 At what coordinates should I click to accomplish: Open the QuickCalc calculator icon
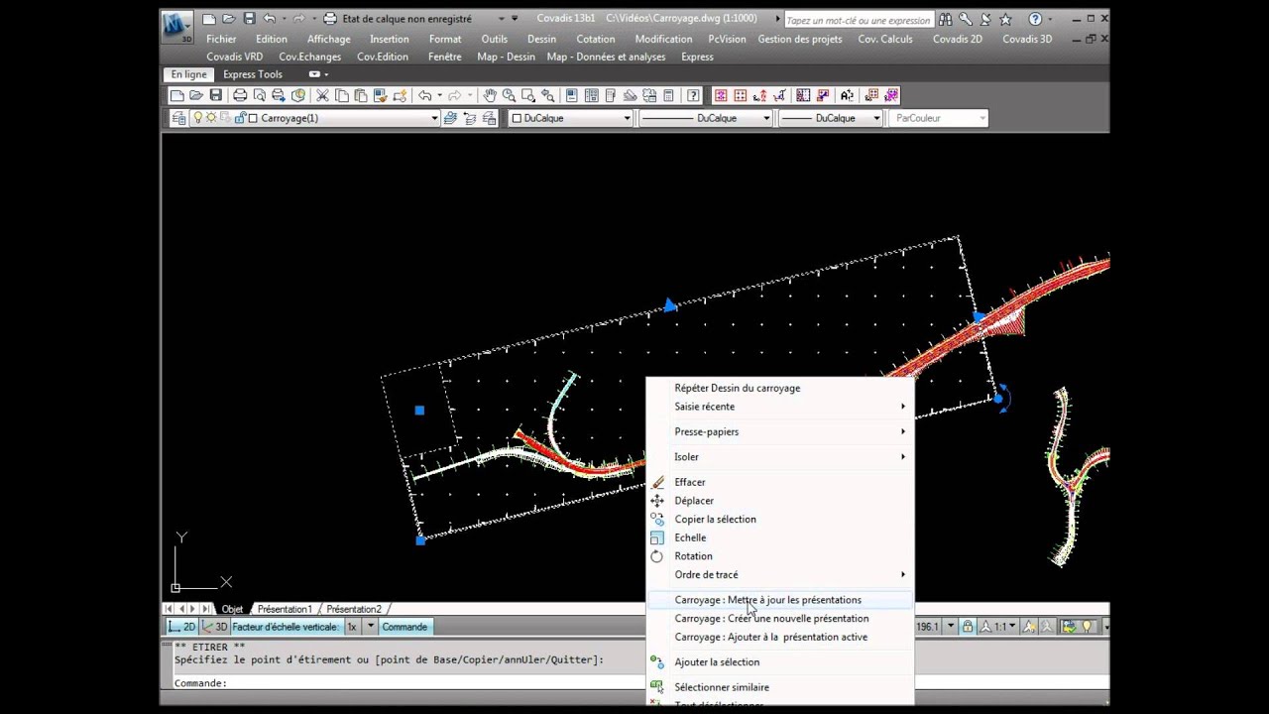click(x=668, y=95)
